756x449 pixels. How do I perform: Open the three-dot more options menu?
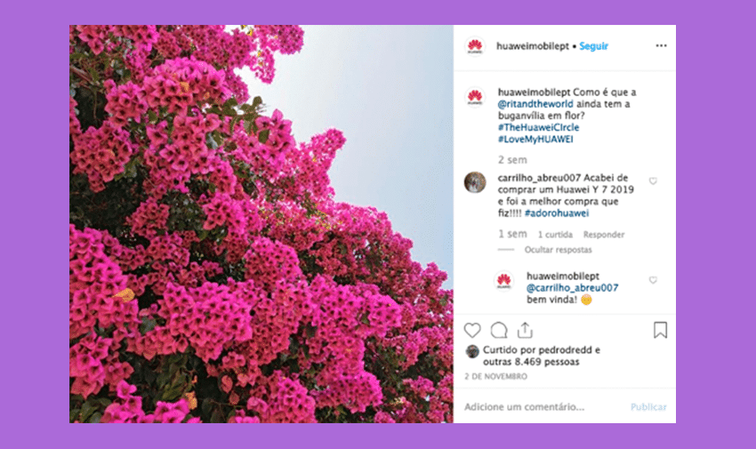click(661, 45)
